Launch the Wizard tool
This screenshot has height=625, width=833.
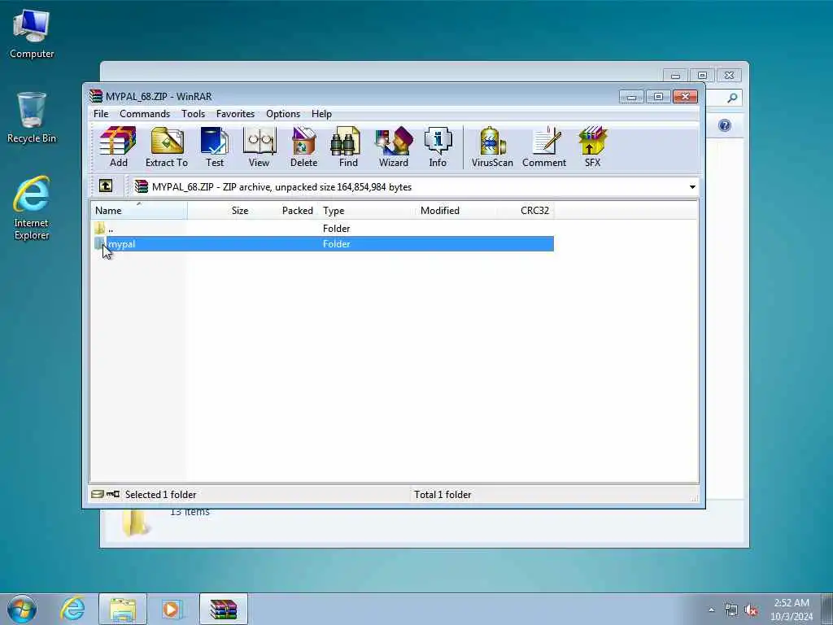(x=394, y=147)
